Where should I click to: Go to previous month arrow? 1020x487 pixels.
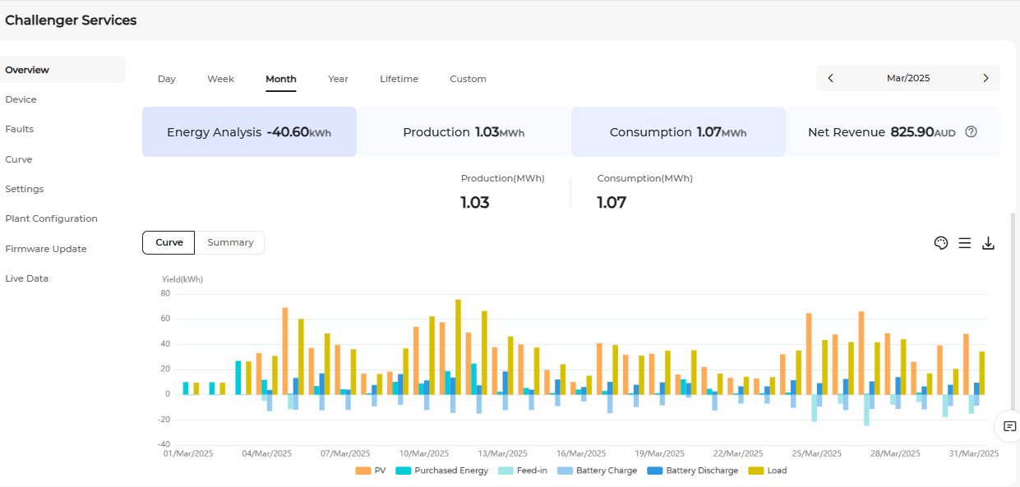coord(830,78)
